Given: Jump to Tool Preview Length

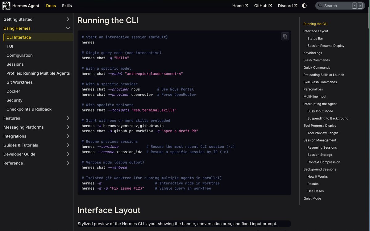Looking at the screenshot, I should pyautogui.click(x=323, y=133).
